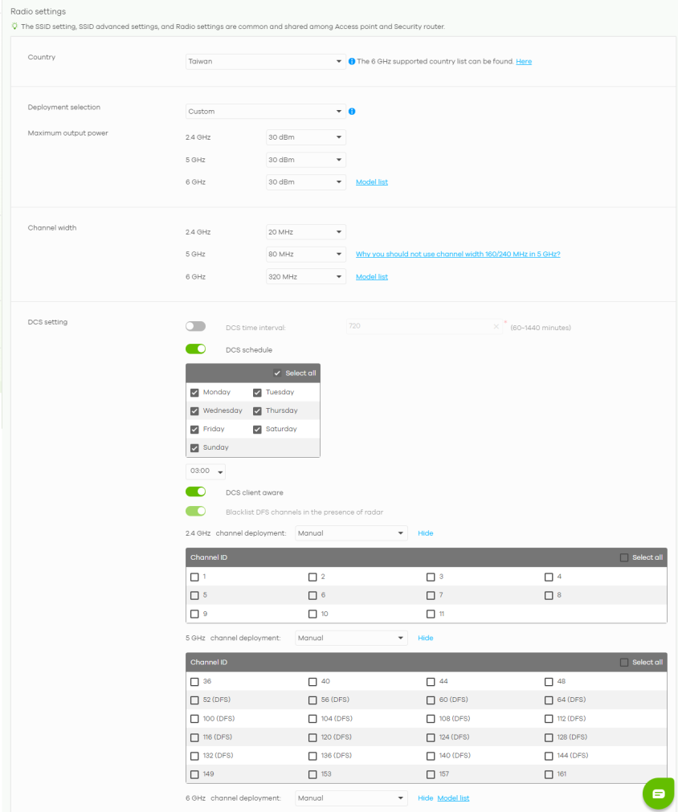Open Model list link beside 6 GHz output power
The height and width of the screenshot is (812, 678).
point(372,182)
